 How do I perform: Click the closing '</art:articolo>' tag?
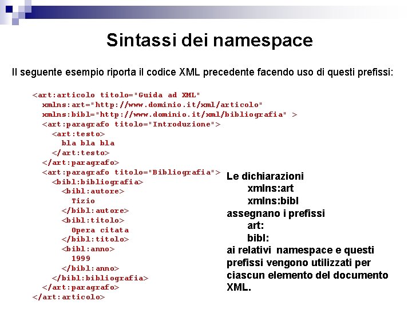tap(69, 297)
